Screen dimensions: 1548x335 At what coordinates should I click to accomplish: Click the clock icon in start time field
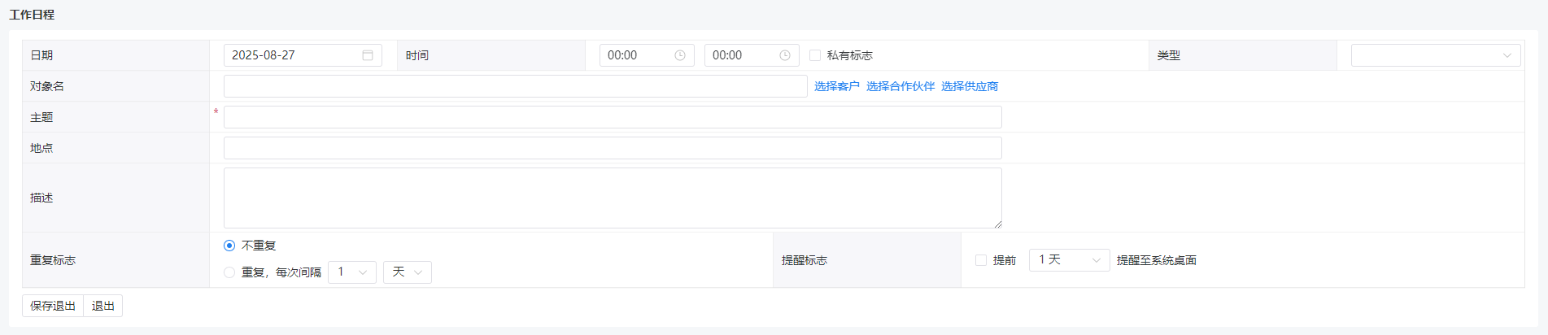coord(680,55)
